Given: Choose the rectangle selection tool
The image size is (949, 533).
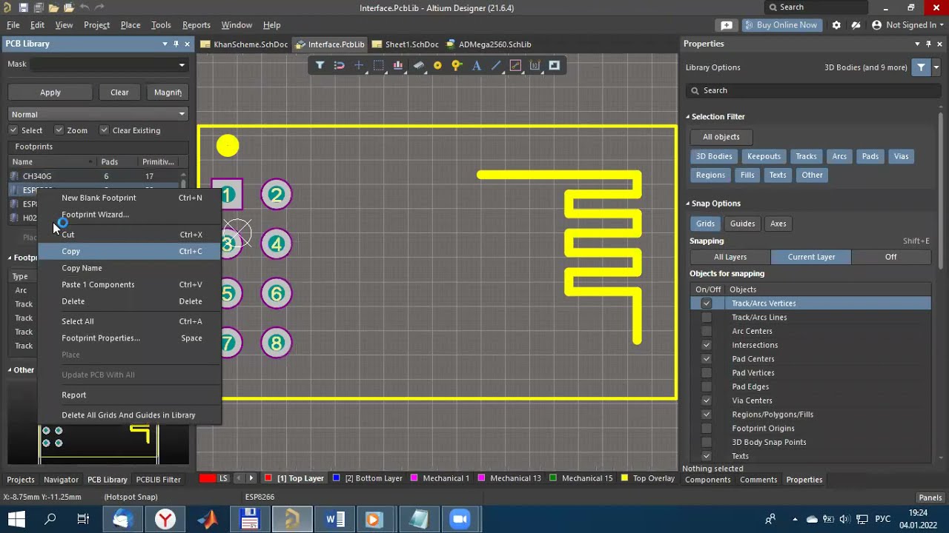Looking at the screenshot, I should click(378, 65).
